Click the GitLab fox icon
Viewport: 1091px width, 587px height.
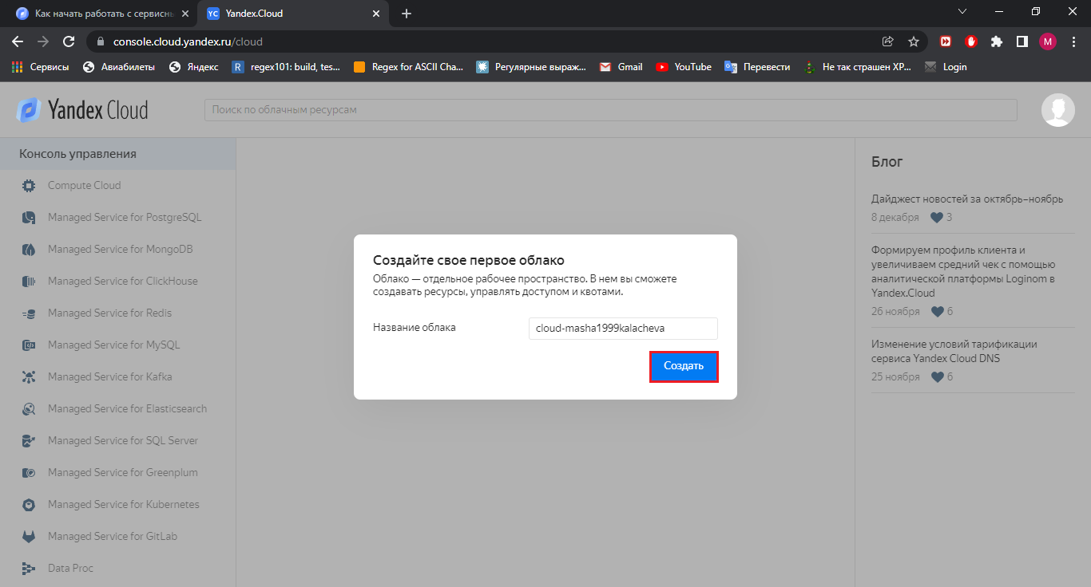(x=29, y=537)
